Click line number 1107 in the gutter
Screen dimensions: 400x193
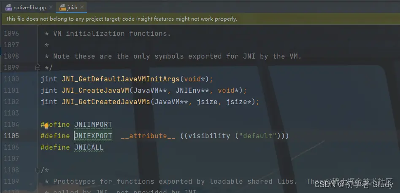(x=11, y=158)
